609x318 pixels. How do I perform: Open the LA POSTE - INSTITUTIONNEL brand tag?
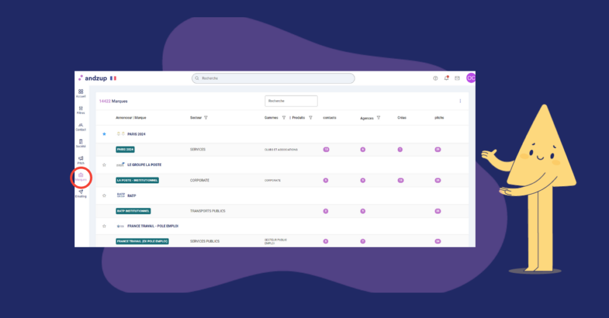137,180
